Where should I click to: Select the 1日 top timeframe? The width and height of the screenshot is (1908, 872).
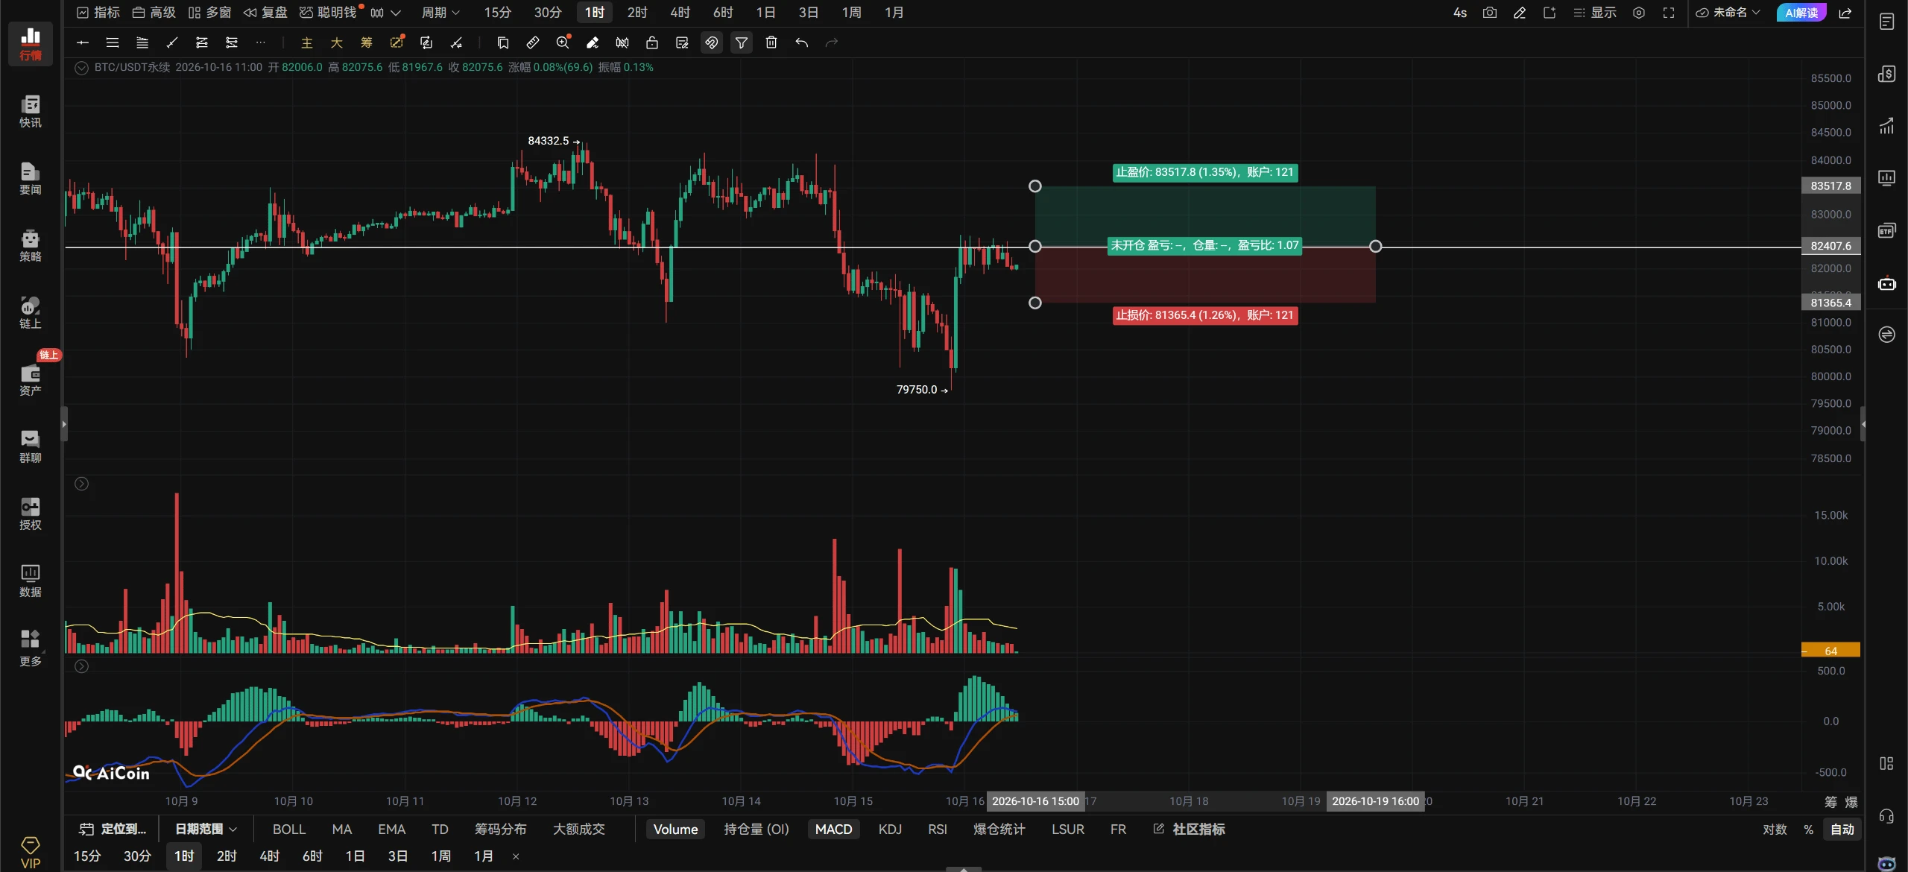(x=765, y=13)
